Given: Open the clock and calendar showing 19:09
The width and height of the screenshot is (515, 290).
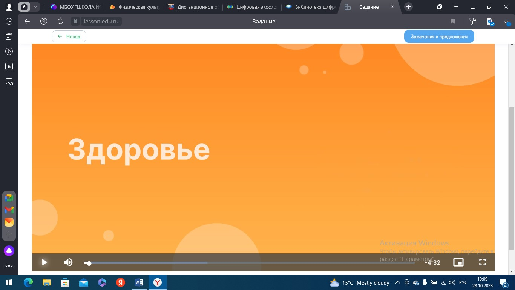Looking at the screenshot, I should (x=482, y=282).
